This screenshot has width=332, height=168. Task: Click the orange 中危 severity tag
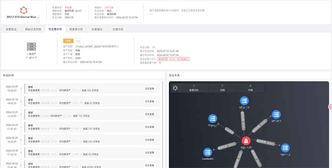pos(68,41)
